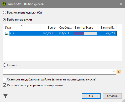The image size is (125, 102).
Task: Click the filter funnel icon
Action: click(5, 96)
